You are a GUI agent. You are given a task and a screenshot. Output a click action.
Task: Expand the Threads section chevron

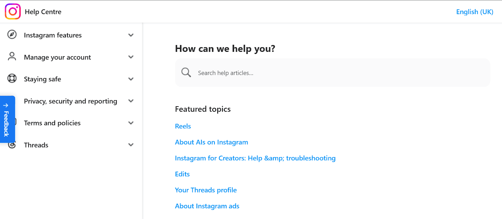click(131, 145)
